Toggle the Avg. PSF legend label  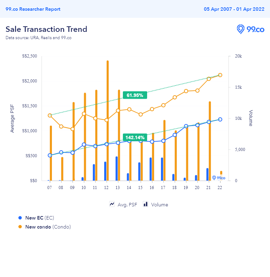pyautogui.click(x=127, y=205)
